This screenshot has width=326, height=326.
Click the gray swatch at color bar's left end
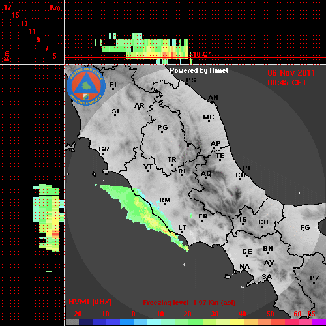[x=72, y=323]
